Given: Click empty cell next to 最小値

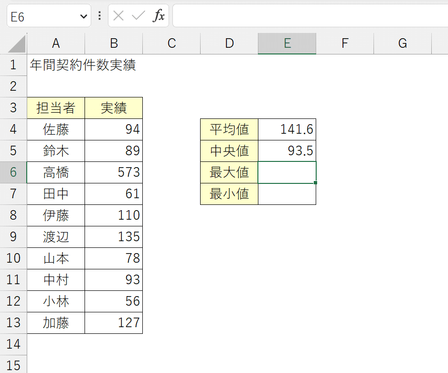Looking at the screenshot, I should click(x=287, y=194).
